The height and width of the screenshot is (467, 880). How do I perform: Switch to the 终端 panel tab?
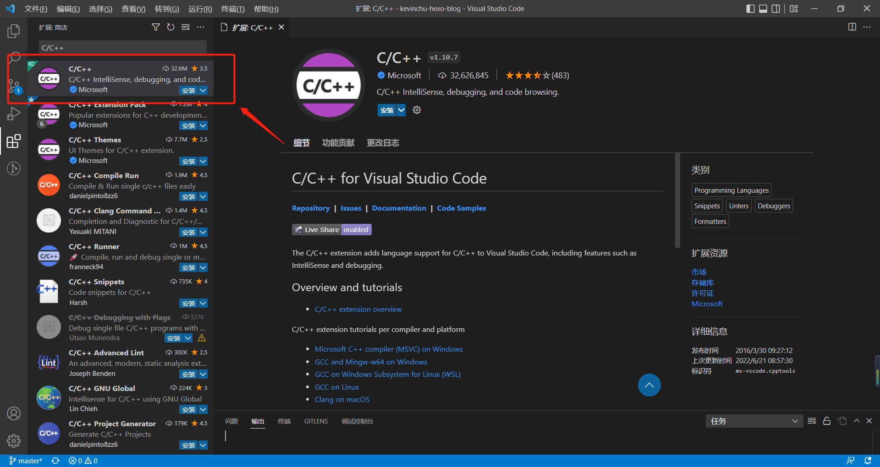tap(284, 421)
